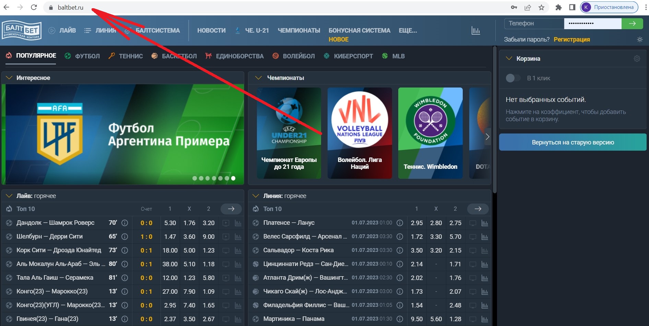Go to all live Top 10 arrow button
This screenshot has height=326, width=649.
231,209
